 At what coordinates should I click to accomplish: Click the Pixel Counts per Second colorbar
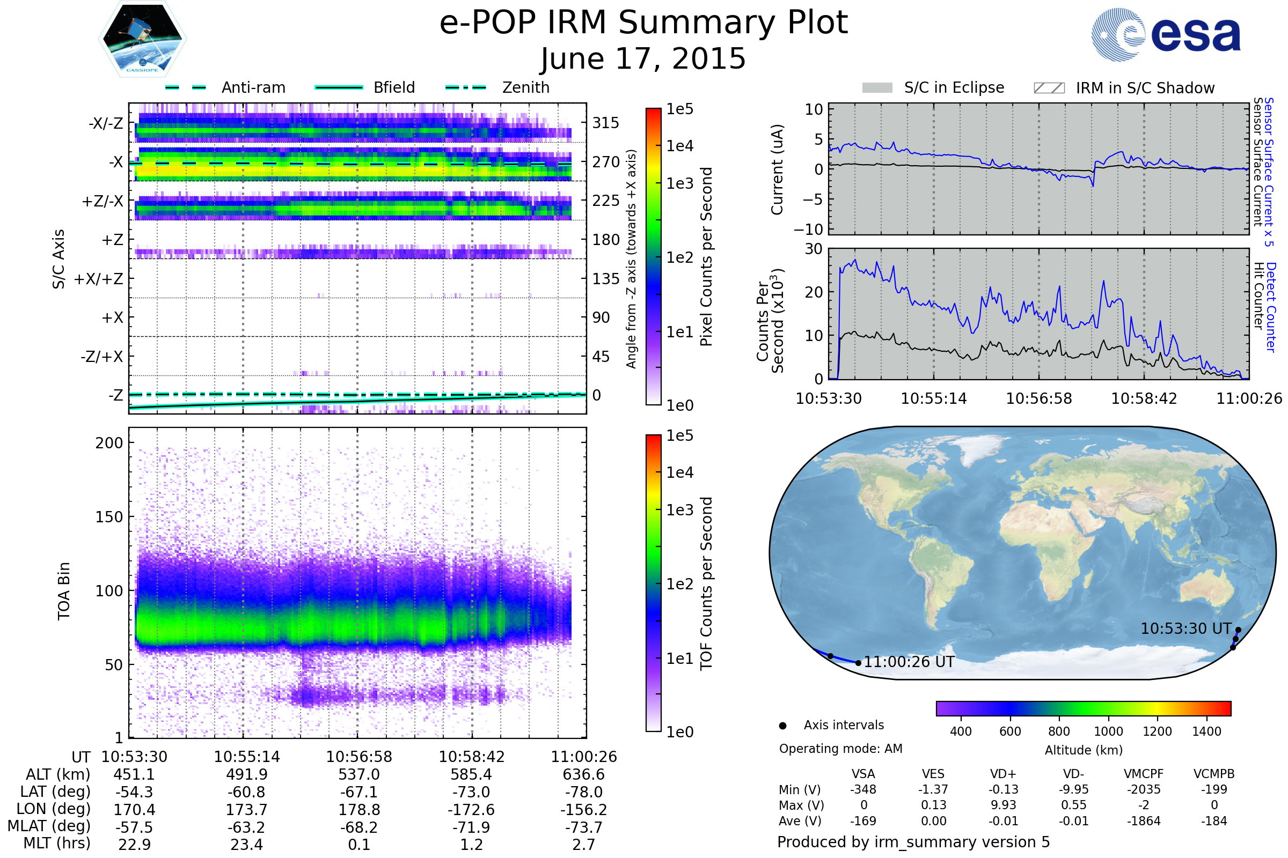[x=653, y=257]
